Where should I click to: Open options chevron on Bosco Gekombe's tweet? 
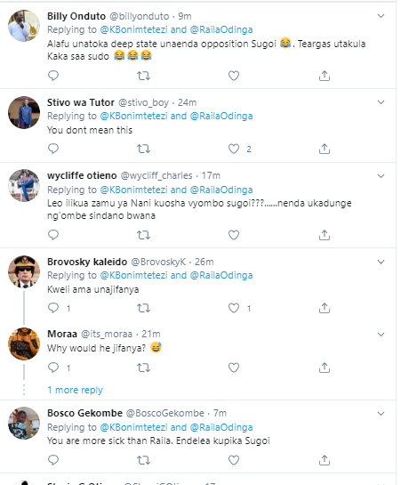pyautogui.click(x=381, y=414)
